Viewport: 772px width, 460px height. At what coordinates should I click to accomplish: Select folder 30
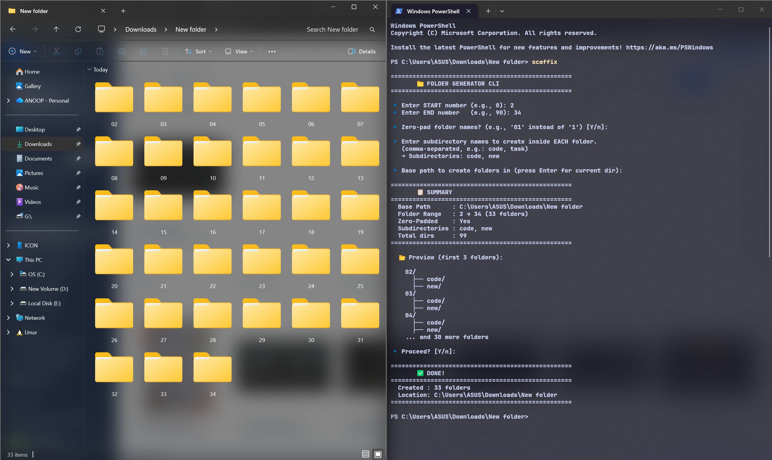[x=311, y=321]
